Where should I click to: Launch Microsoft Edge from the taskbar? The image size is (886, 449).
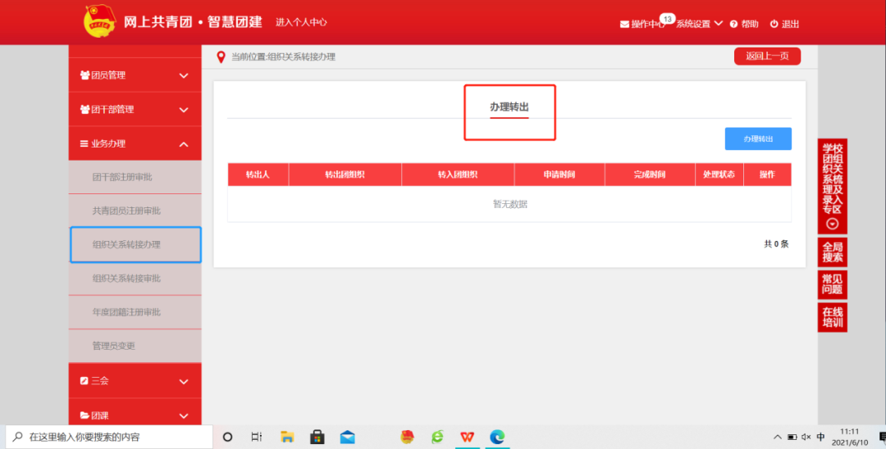tap(497, 437)
